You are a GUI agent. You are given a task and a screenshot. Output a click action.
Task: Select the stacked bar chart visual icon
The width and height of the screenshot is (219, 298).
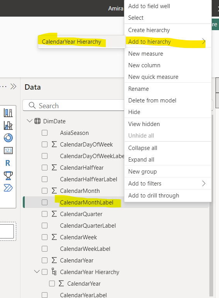click(8, 113)
